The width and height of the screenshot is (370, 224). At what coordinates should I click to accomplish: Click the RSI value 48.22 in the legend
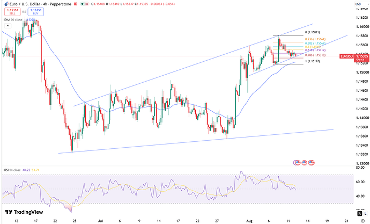pos(26,170)
